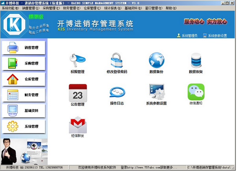The width and height of the screenshot is (237, 171).
Task: Open the 销售管理 menu in the menu bar
Action: pos(31,8)
